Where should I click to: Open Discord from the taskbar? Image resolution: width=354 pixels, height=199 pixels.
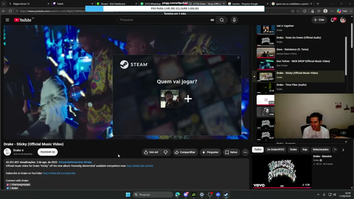click(186, 195)
